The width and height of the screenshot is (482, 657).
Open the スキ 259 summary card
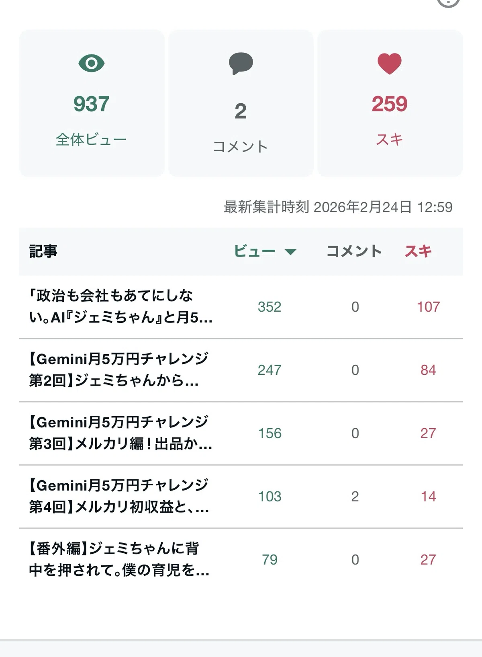pyautogui.click(x=390, y=103)
